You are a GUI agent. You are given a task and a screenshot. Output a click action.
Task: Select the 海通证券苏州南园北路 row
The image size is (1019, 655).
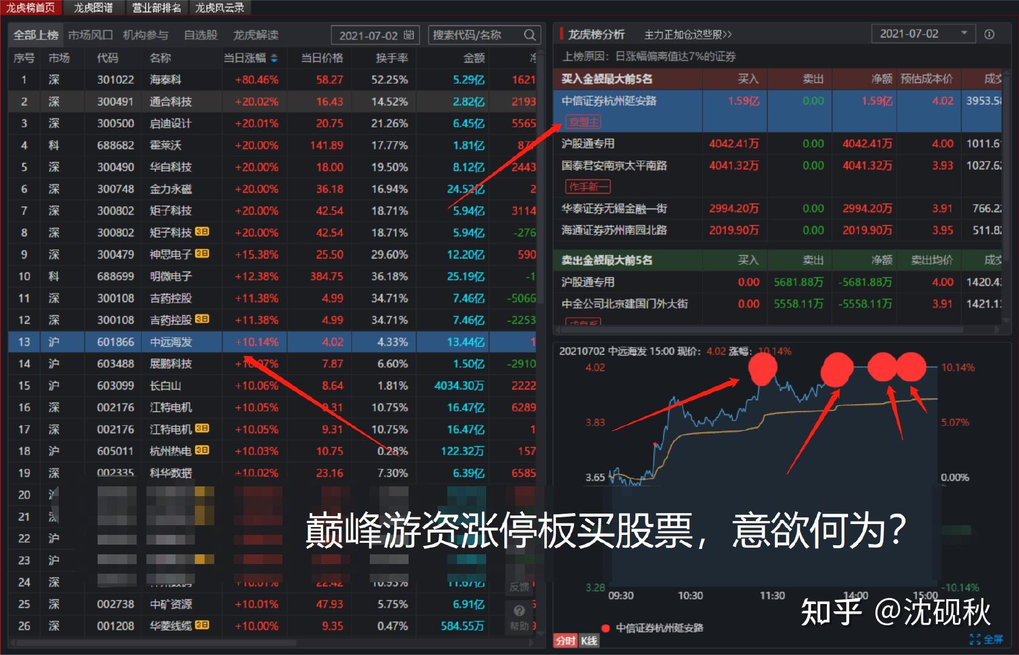point(778,230)
